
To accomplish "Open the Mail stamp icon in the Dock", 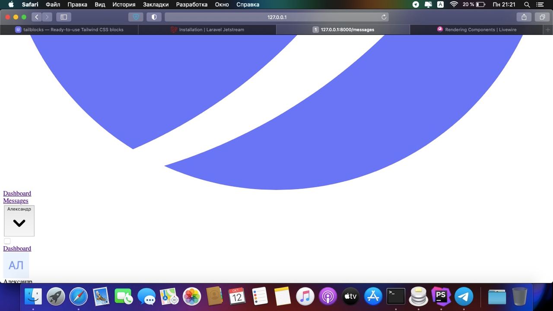I will pos(101,297).
